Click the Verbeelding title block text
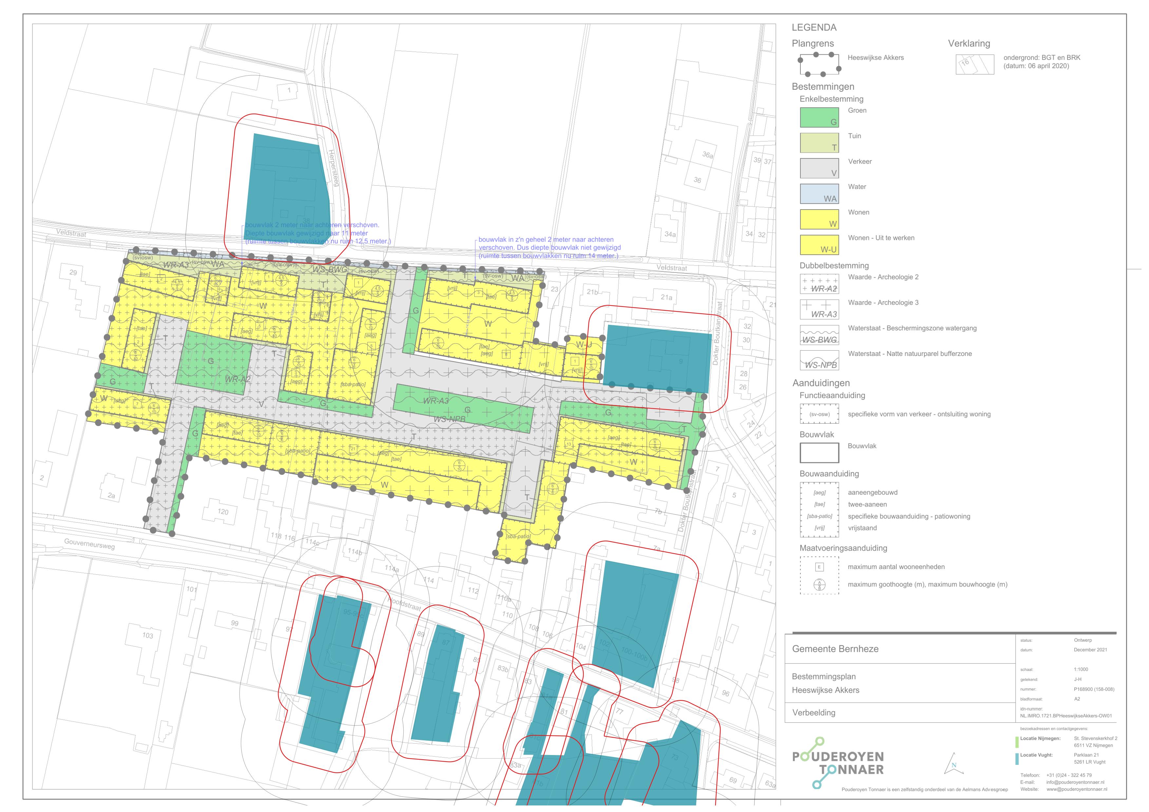Image resolution: width=1149 pixels, height=812 pixels. [x=814, y=712]
